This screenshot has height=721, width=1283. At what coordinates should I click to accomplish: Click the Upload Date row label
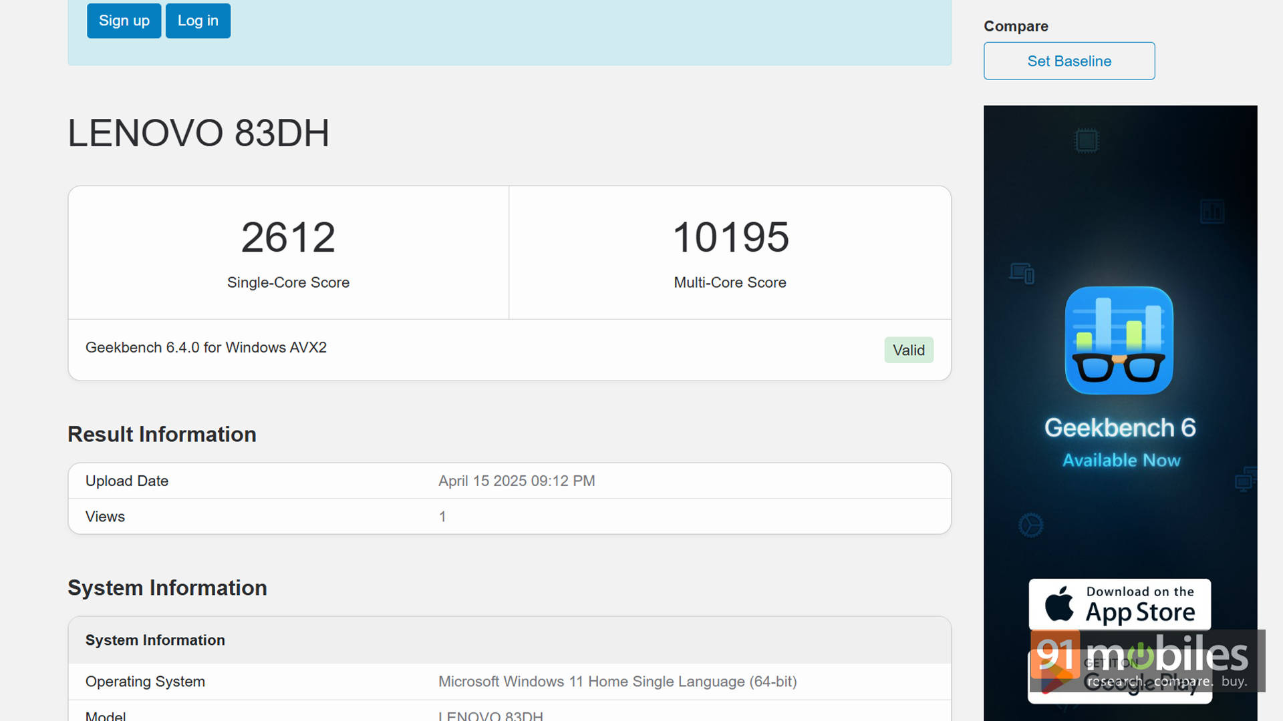tap(127, 481)
